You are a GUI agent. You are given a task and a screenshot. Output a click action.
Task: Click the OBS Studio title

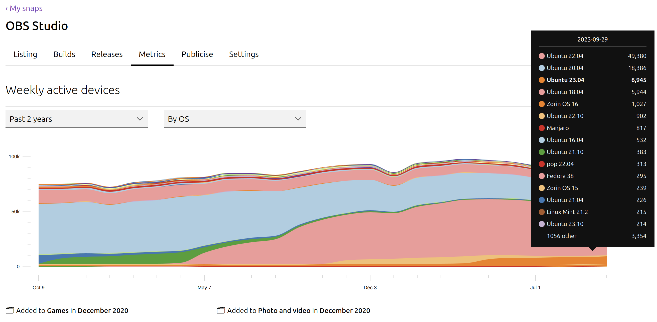point(37,26)
